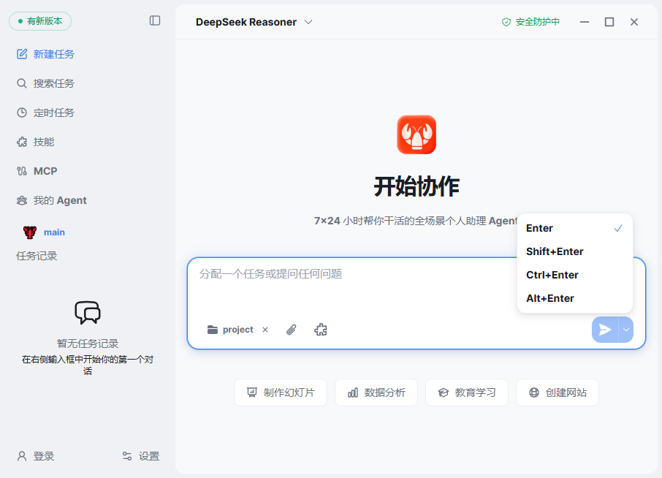Click the security protection (安全防护中) status
Image resolution: width=662 pixels, height=478 pixels.
coord(530,22)
